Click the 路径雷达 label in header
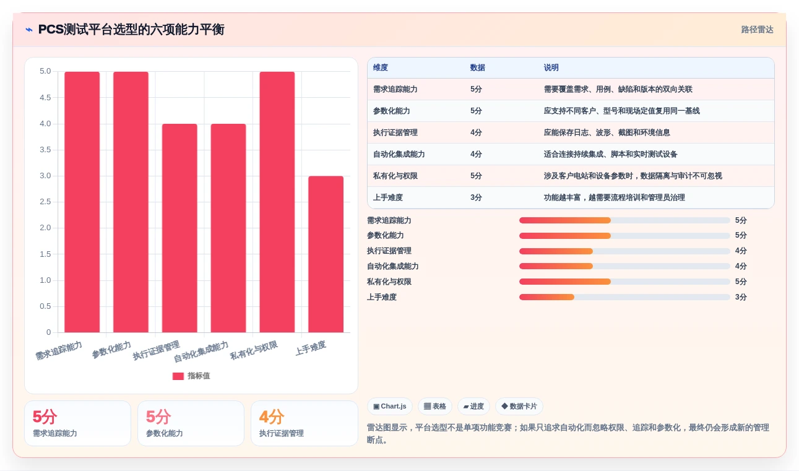Image resolution: width=799 pixels, height=471 pixels. 757,30
